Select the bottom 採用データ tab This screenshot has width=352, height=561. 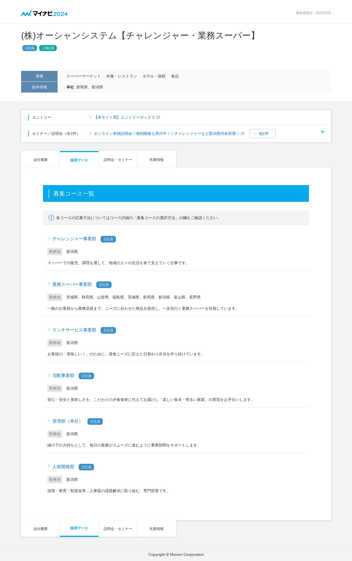79,528
